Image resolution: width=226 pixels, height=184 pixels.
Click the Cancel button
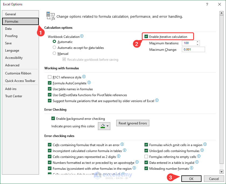point(214,179)
